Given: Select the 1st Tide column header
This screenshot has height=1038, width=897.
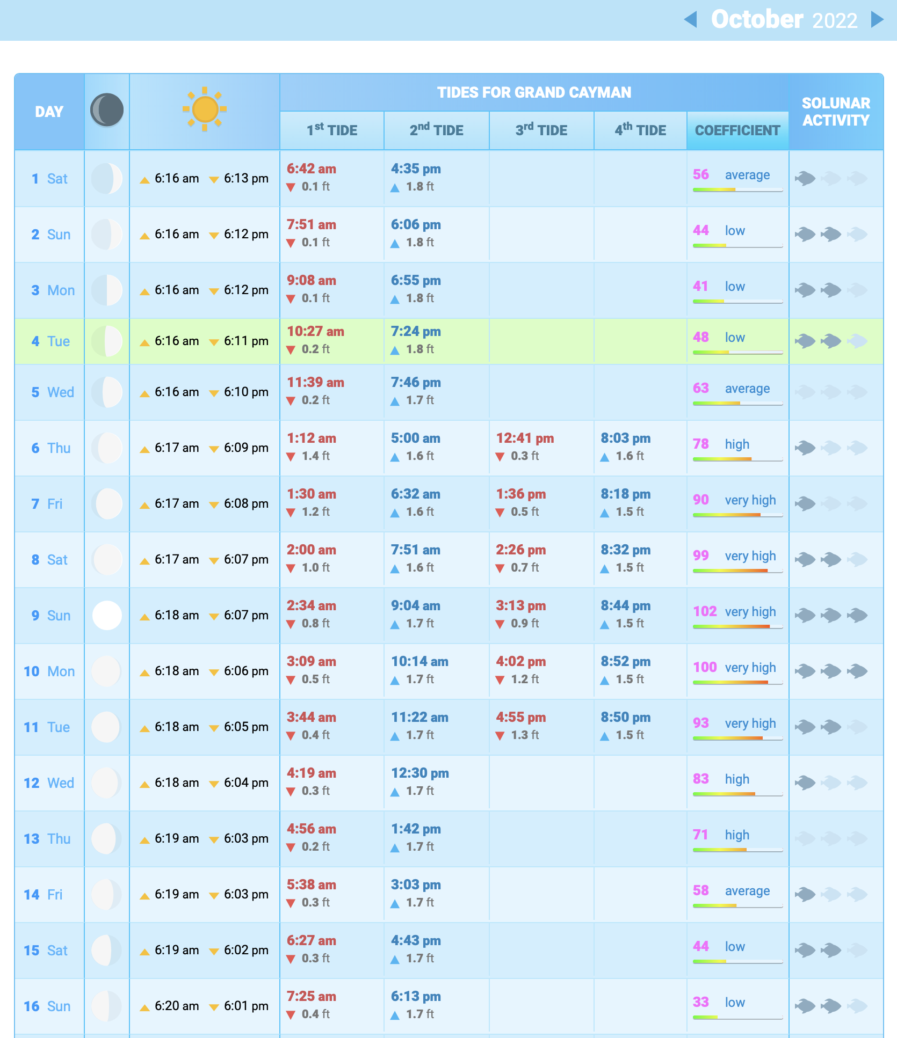Looking at the screenshot, I should (331, 130).
